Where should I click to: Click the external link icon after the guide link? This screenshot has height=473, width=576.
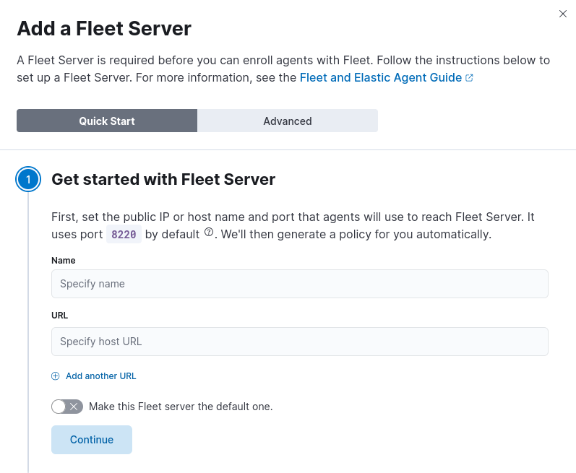click(x=469, y=78)
